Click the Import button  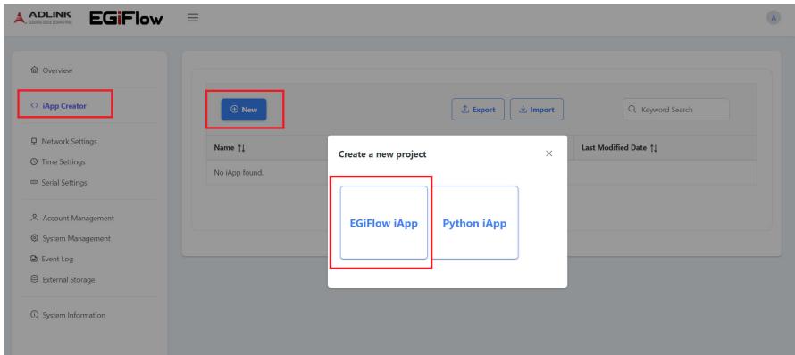click(x=537, y=110)
